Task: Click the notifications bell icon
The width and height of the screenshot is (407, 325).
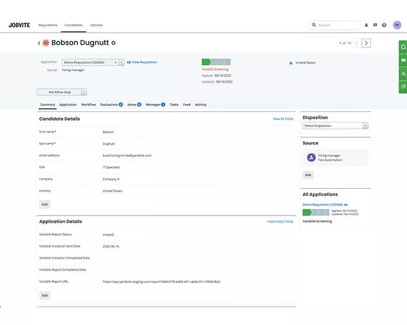Action: (366, 25)
